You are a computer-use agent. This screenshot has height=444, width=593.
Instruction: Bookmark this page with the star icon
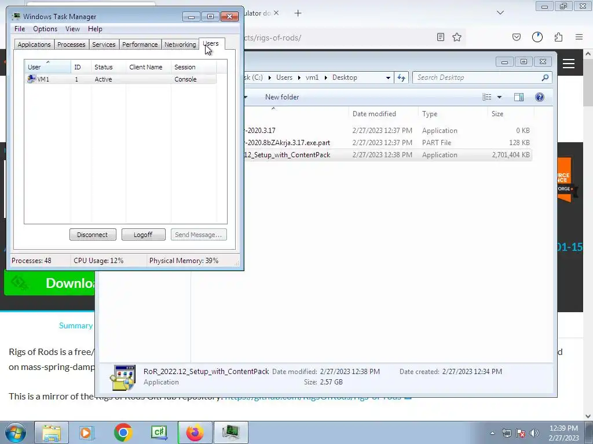(x=457, y=37)
